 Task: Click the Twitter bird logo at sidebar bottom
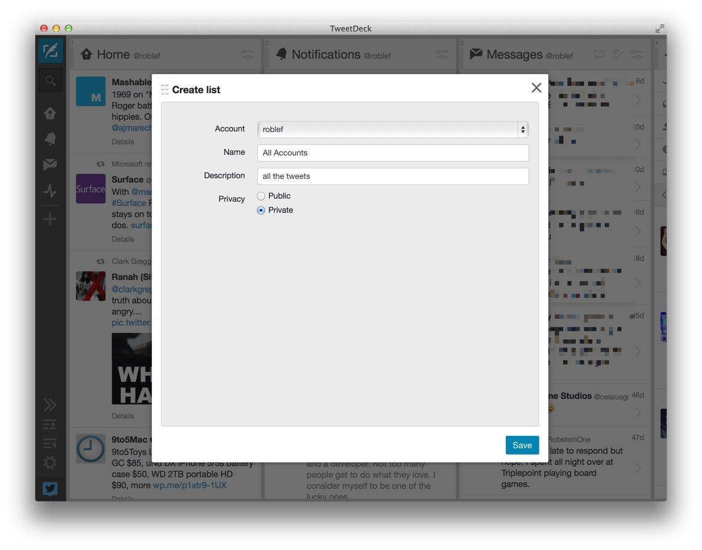50,488
